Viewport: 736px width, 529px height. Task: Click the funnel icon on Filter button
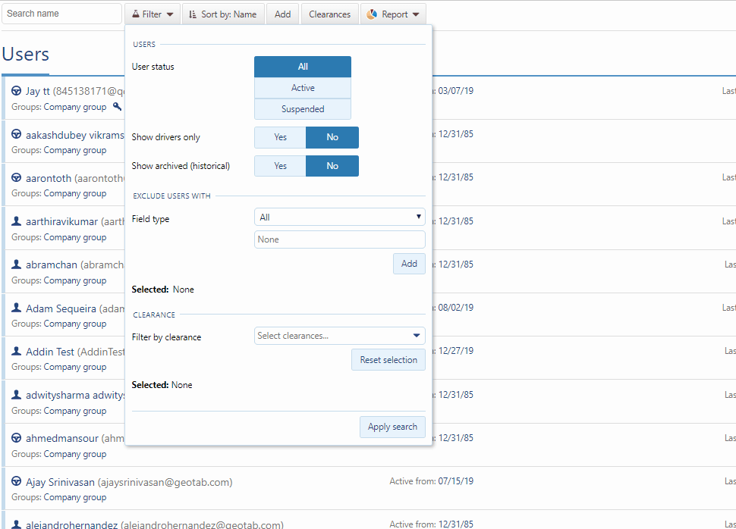coord(136,14)
